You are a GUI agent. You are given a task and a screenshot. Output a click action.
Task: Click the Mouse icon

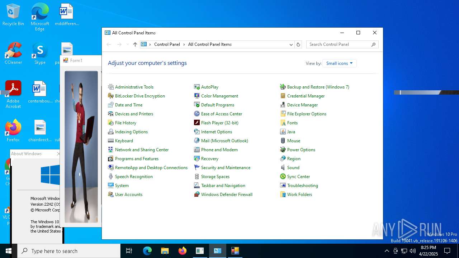(283, 141)
